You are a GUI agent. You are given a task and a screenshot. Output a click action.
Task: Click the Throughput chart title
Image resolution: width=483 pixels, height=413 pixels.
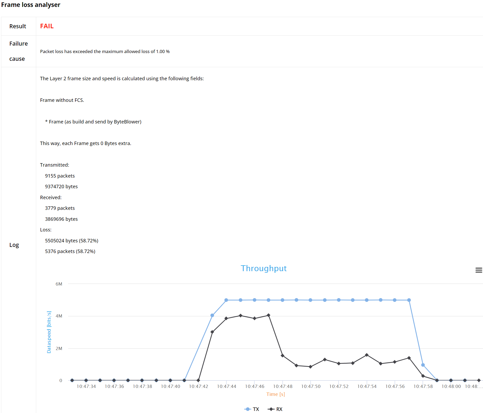tap(263, 268)
